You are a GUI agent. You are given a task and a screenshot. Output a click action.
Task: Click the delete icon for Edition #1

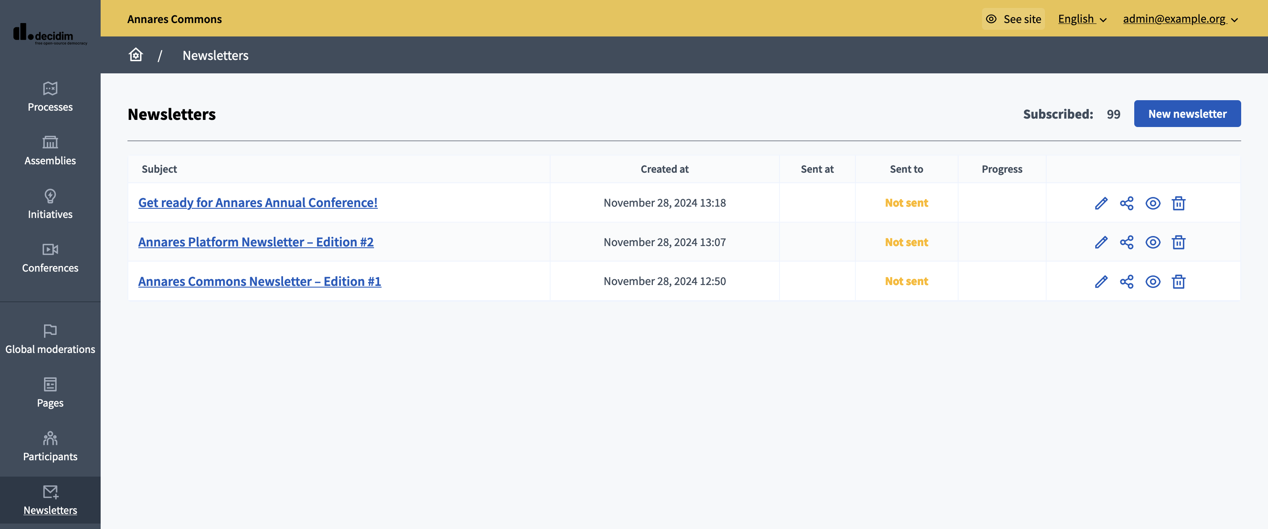point(1179,281)
